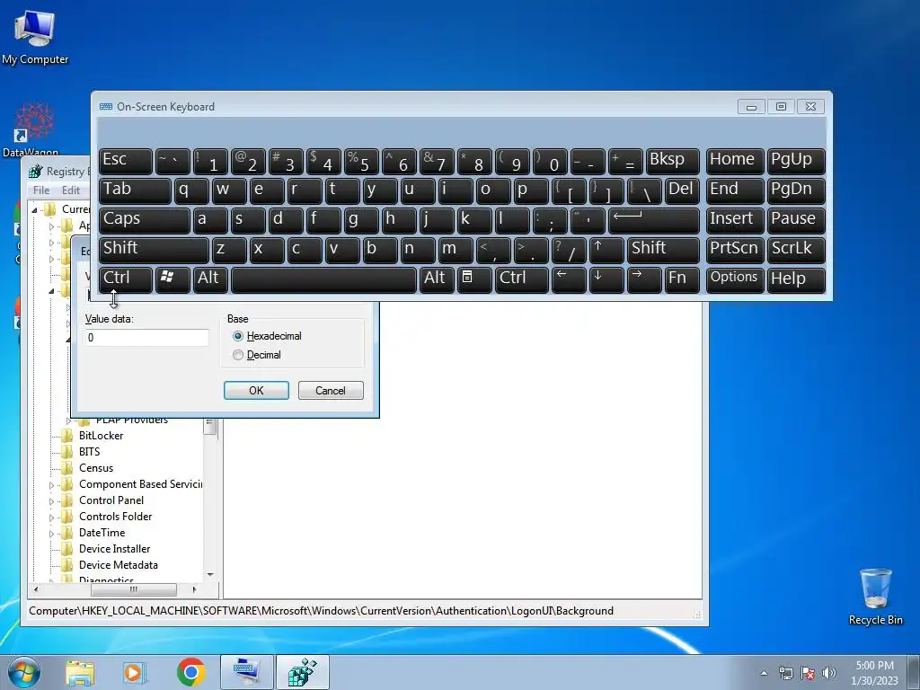Toggle the ScrLk key

coord(796,250)
